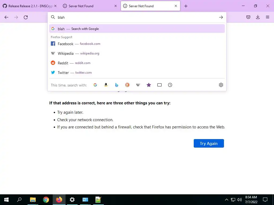Search open tabs with the tab icon

(x=159, y=85)
